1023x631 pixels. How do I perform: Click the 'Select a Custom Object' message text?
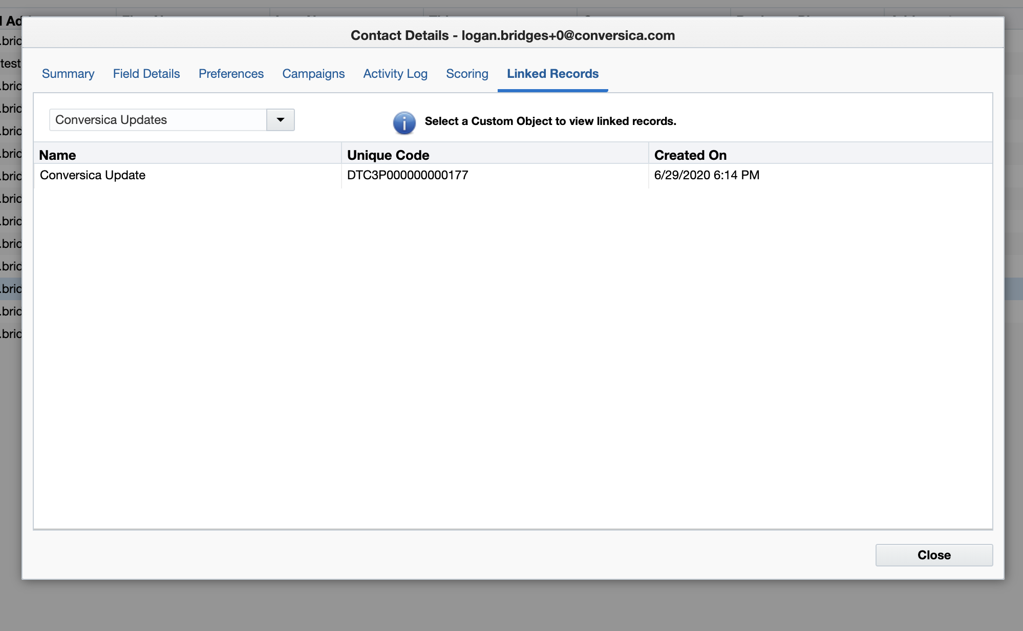click(550, 121)
